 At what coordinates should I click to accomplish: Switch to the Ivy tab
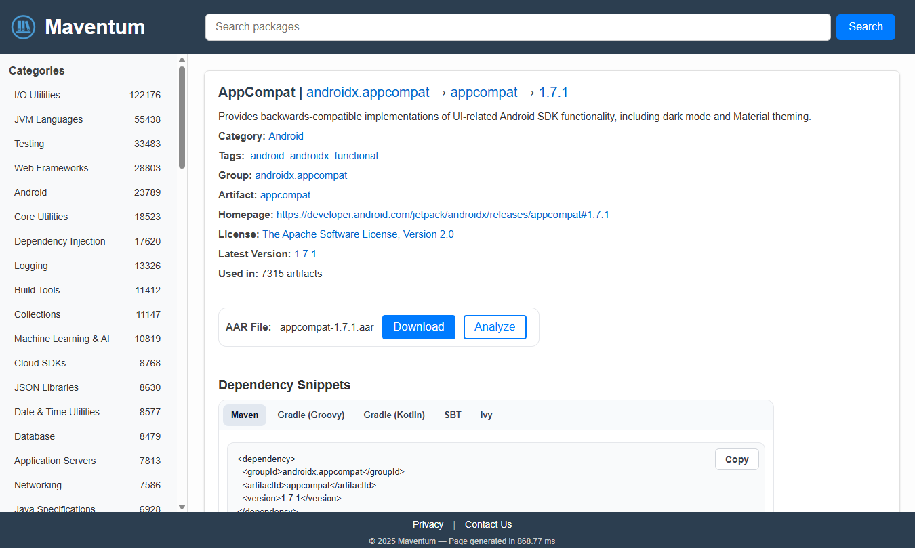[x=487, y=415]
